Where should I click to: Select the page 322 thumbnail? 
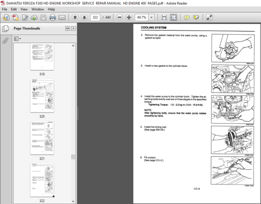(x=42, y=180)
